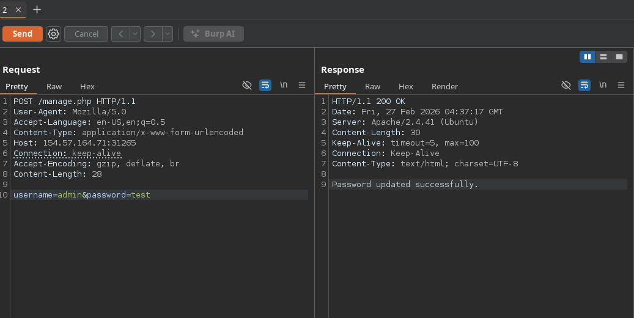
Task: Toggle hidden characters visibility in Request
Action: click(246, 85)
